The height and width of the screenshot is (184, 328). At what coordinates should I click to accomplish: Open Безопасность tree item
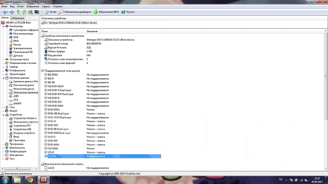tap(17, 148)
